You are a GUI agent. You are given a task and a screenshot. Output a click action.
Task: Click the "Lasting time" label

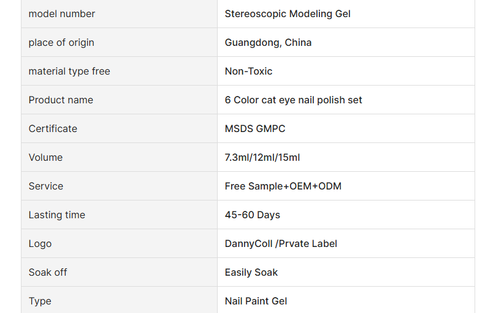click(57, 215)
